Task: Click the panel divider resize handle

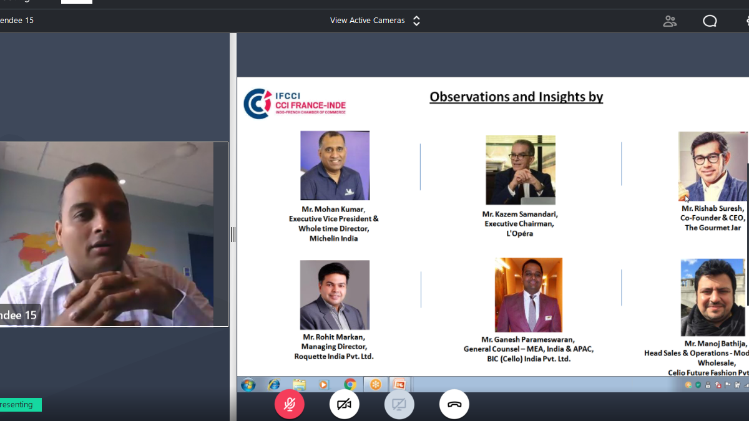Action: click(x=233, y=235)
